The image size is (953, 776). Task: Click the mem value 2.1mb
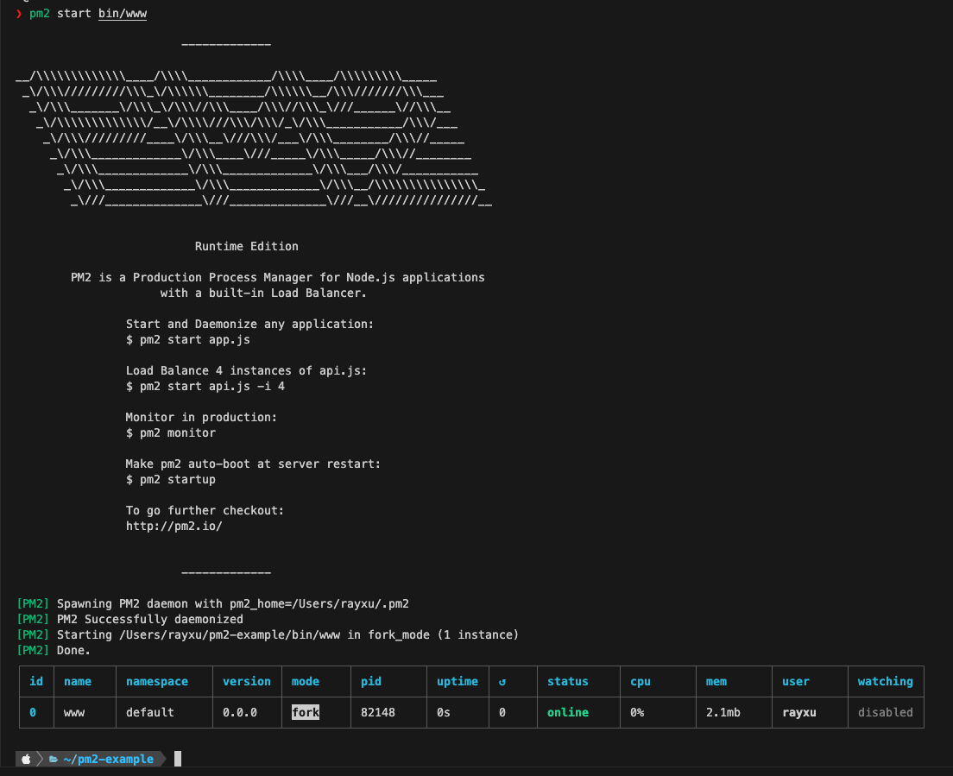(x=723, y=712)
